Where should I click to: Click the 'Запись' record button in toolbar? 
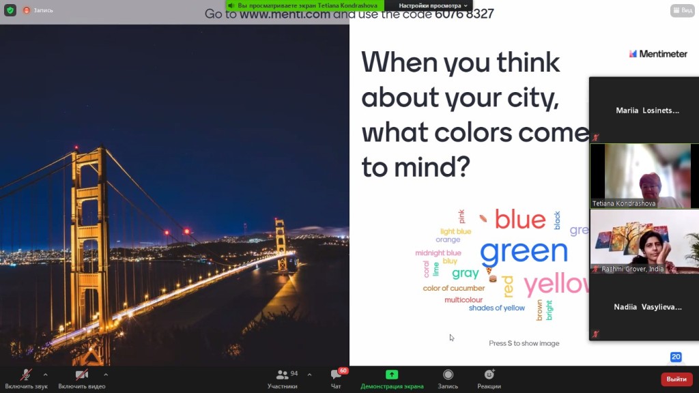click(448, 379)
